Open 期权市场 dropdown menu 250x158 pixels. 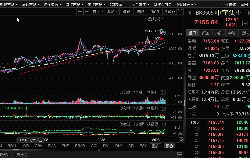coord(9,5)
